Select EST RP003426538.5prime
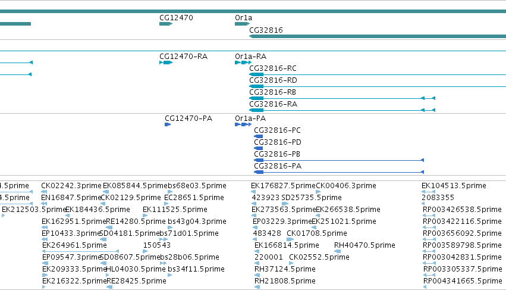The height and width of the screenshot is (290, 506). click(x=462, y=210)
